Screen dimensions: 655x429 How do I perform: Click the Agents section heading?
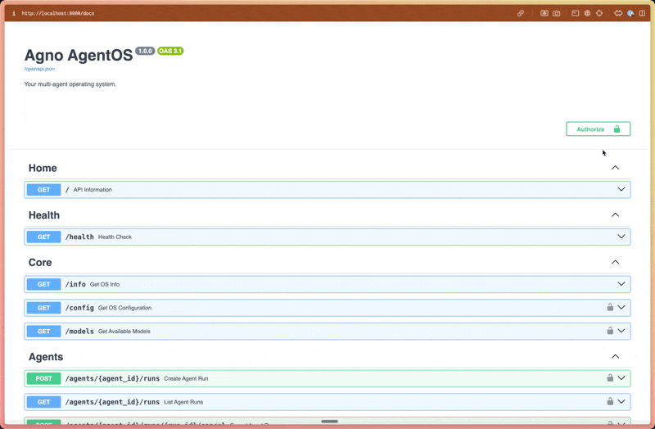46,357
